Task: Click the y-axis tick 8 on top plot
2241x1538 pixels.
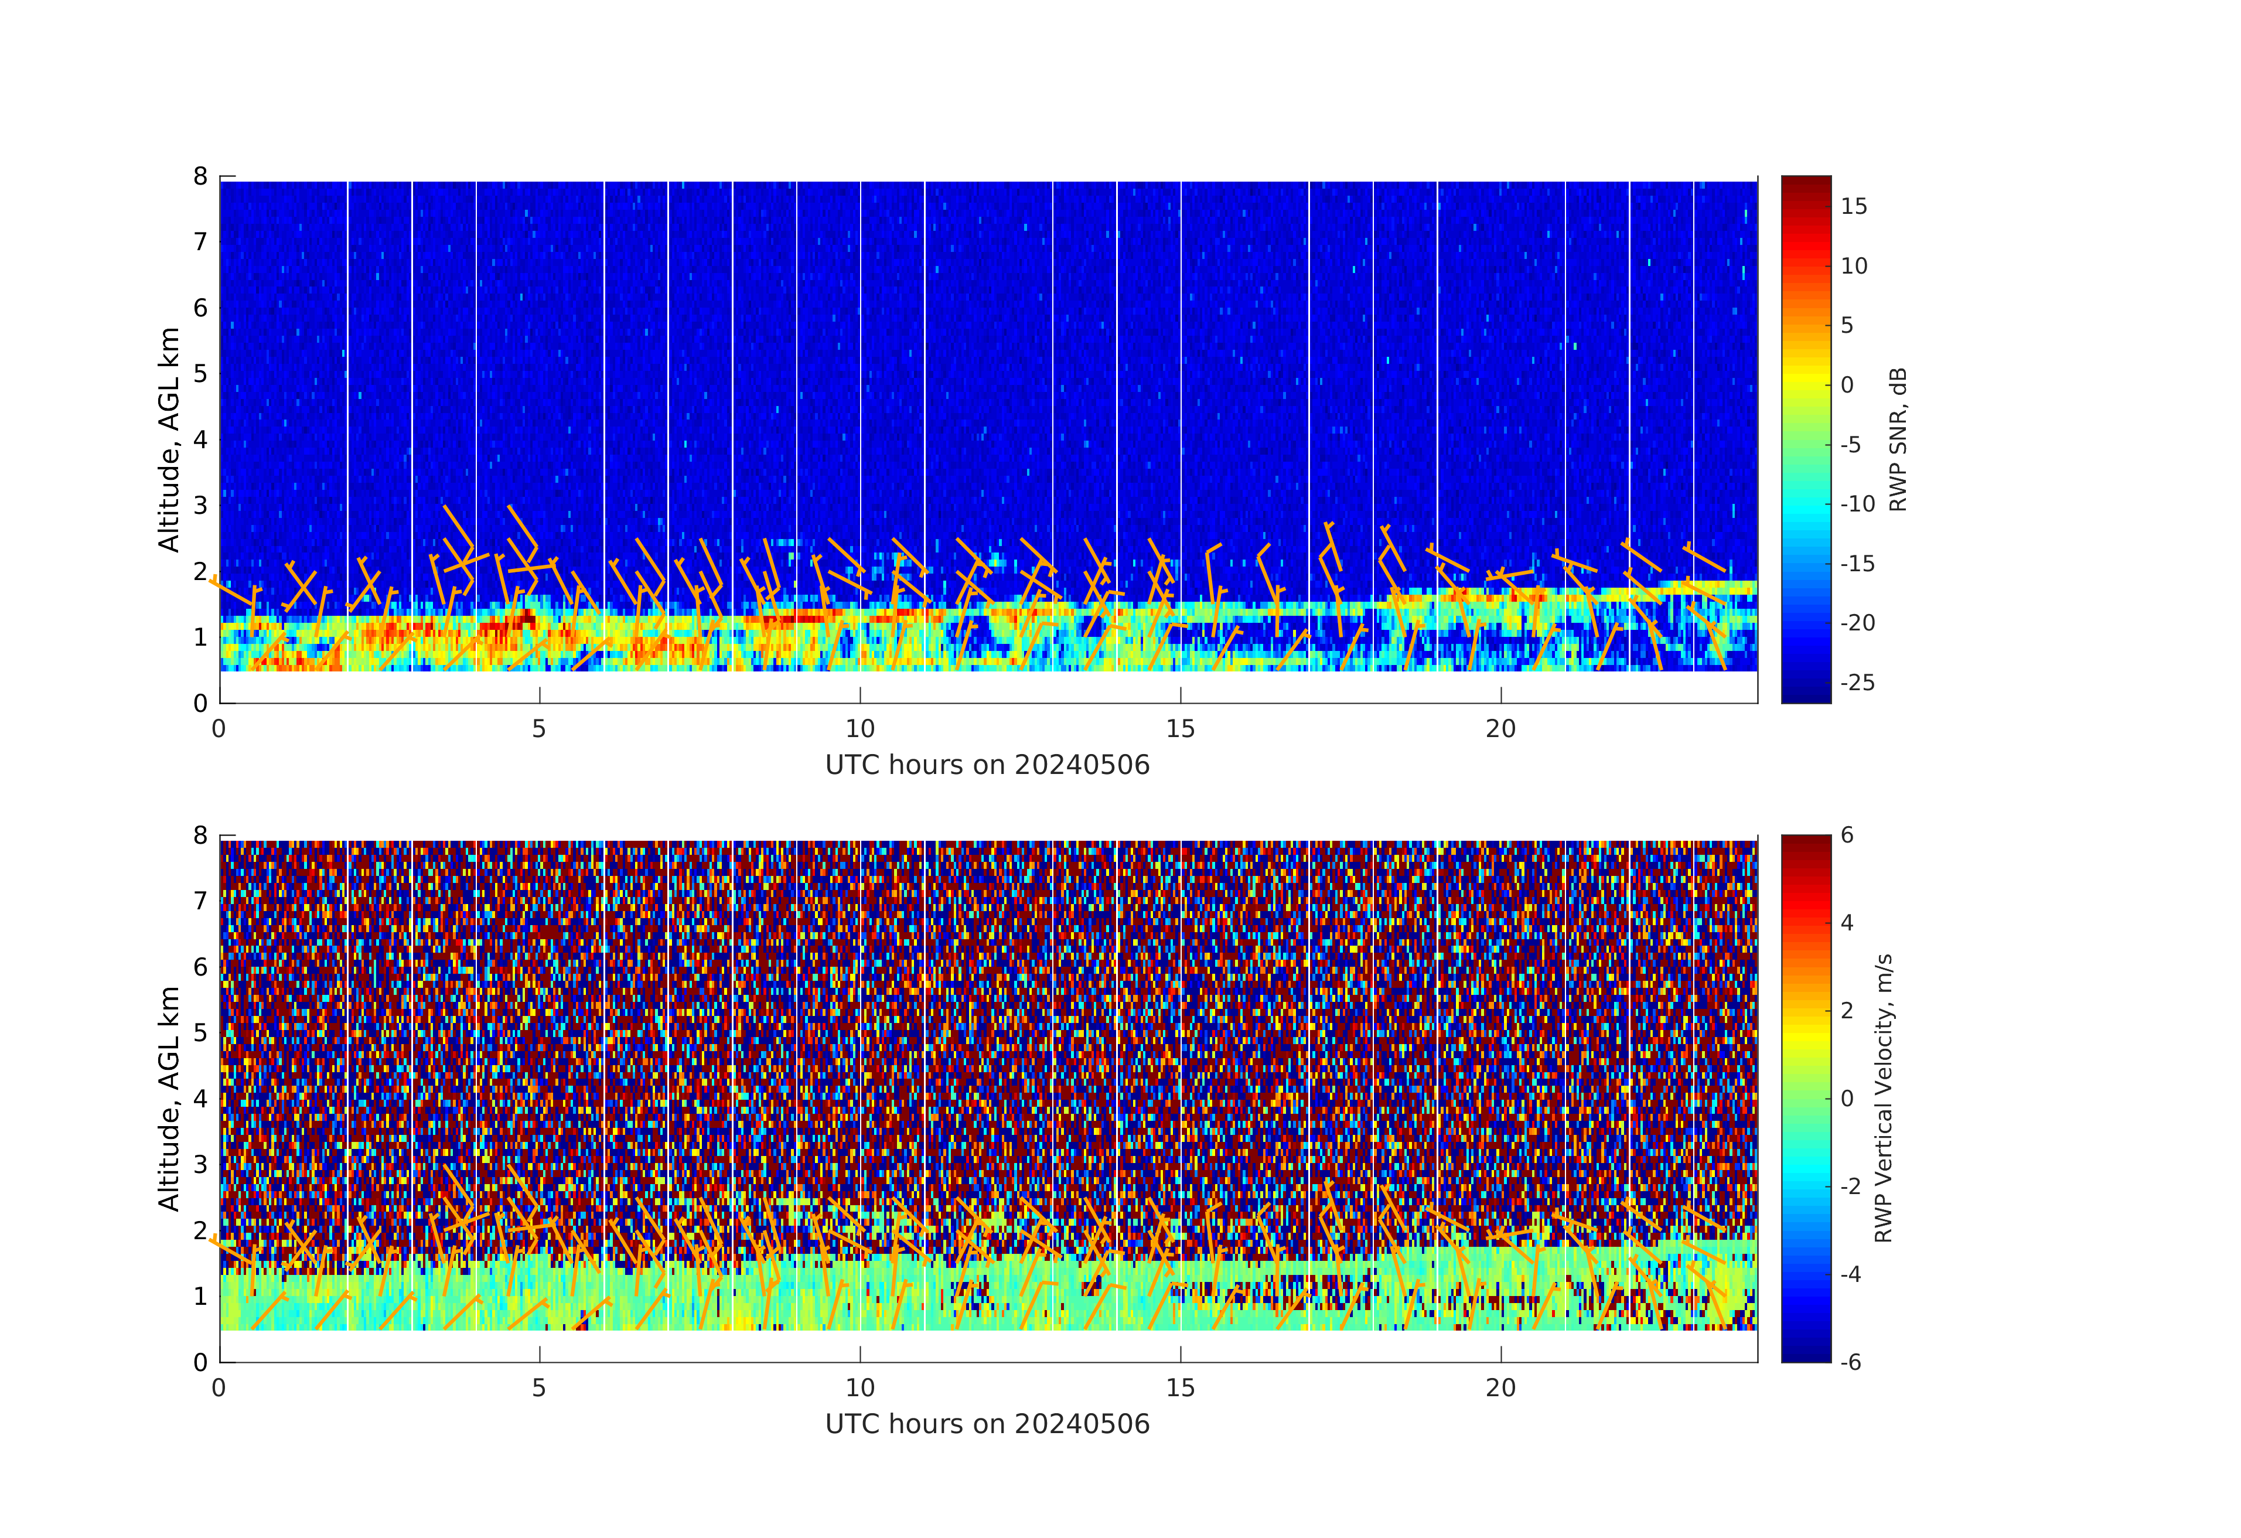Action: coord(200,176)
